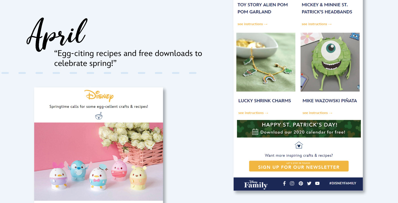Viewport: 398px width, 203px height.
Task: Click the Mickey house icon
Action: [x=299, y=145]
